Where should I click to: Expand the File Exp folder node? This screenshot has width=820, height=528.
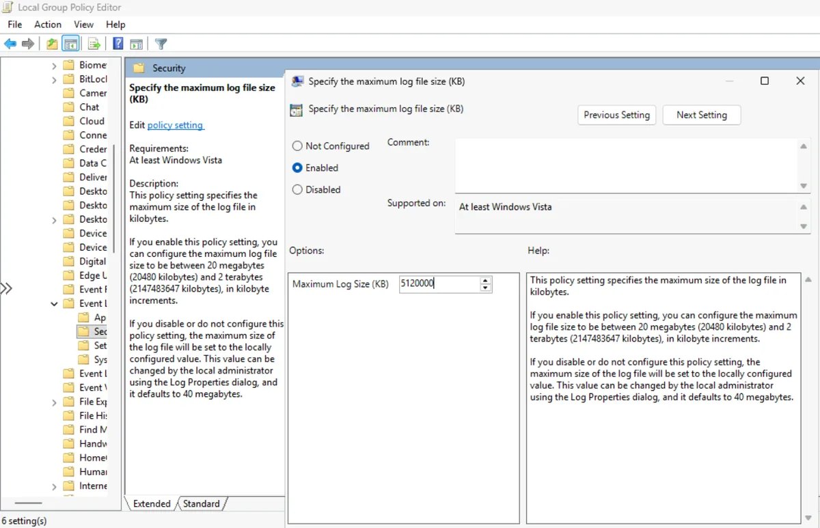54,402
